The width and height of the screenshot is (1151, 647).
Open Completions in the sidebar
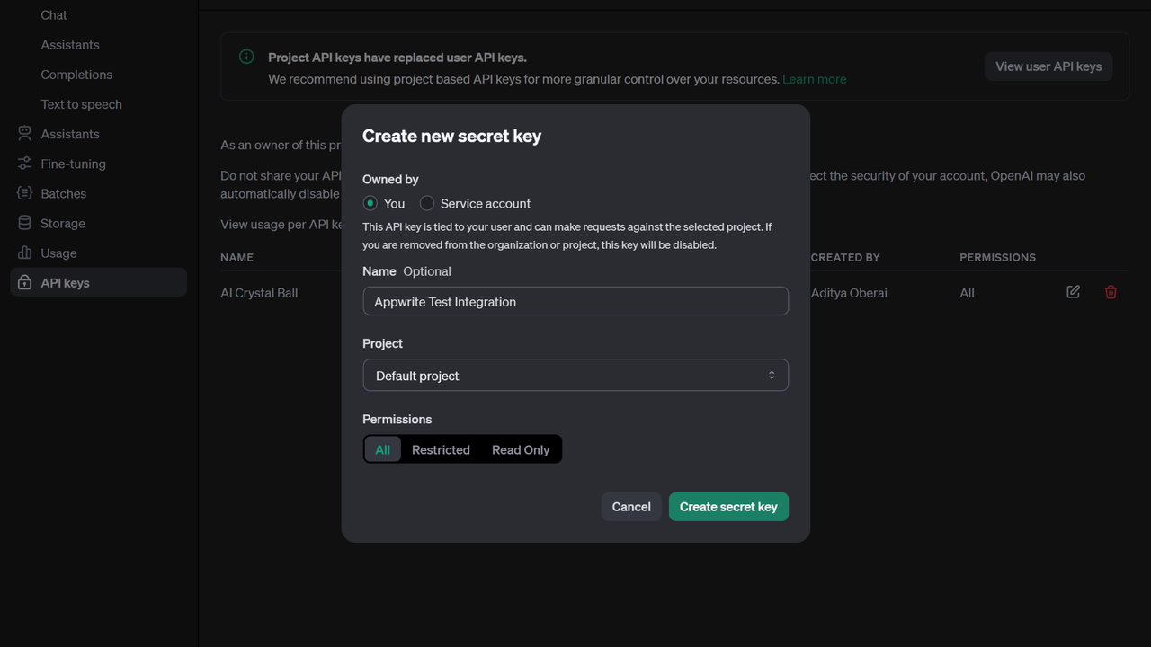[x=76, y=75]
